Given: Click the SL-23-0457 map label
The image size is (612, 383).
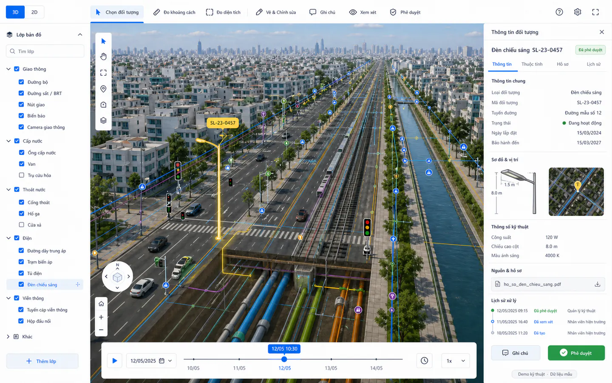Looking at the screenshot, I should click(223, 123).
